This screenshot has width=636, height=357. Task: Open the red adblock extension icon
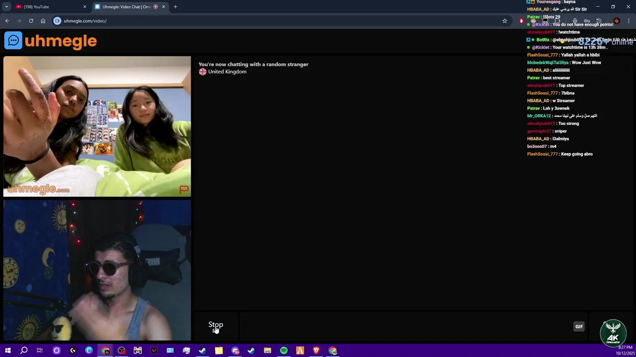coord(521,21)
